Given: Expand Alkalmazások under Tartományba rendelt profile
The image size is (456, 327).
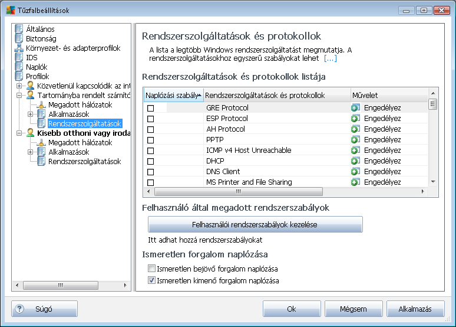Looking at the screenshot, I should coord(30,115).
